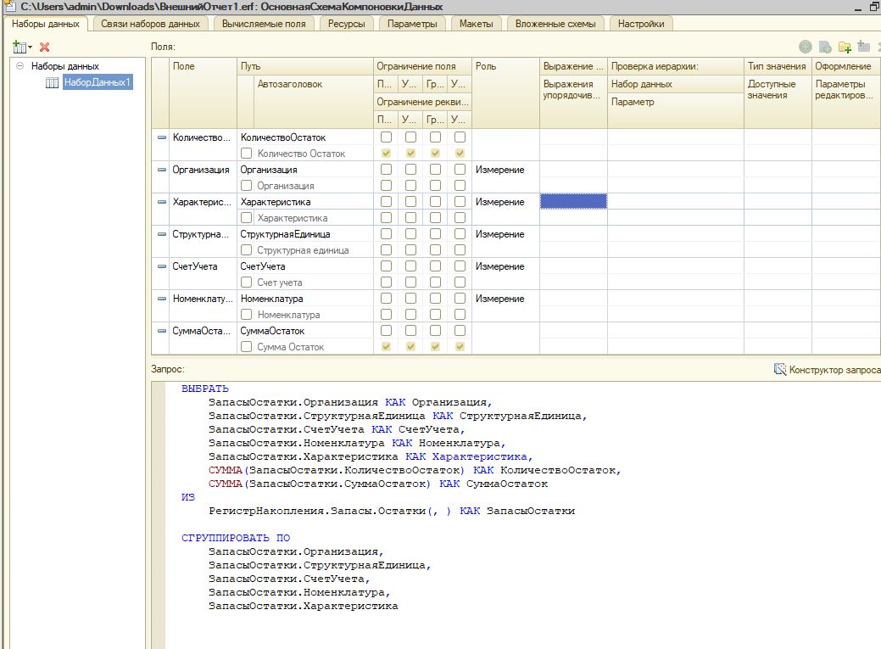This screenshot has height=649, width=881.
Task: Click the field icon of Характеристика row
Action: coord(162,202)
